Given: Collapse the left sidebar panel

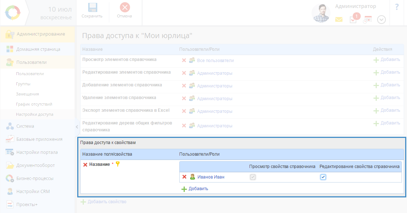Looking at the screenshot, I should point(77,127).
